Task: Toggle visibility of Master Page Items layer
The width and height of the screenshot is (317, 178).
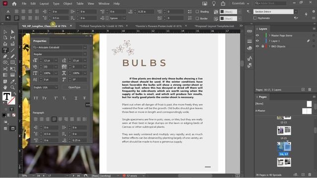Action: 257,35
